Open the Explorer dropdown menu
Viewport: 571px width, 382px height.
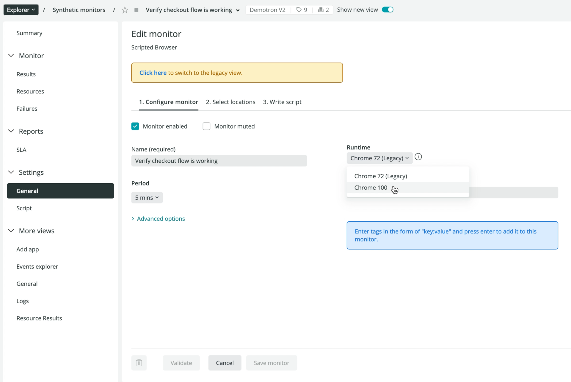(21, 10)
